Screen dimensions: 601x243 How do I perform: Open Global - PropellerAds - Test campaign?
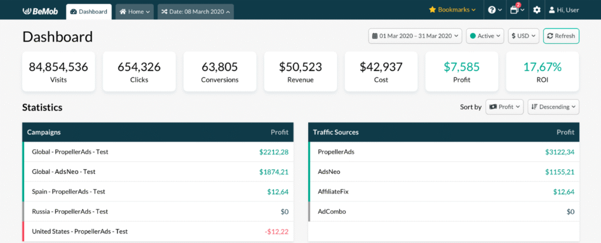[70, 152]
